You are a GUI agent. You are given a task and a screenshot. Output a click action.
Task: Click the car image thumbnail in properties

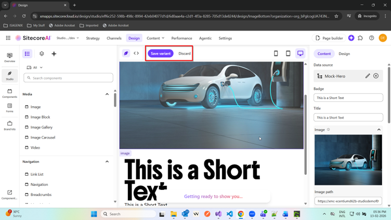click(348, 160)
